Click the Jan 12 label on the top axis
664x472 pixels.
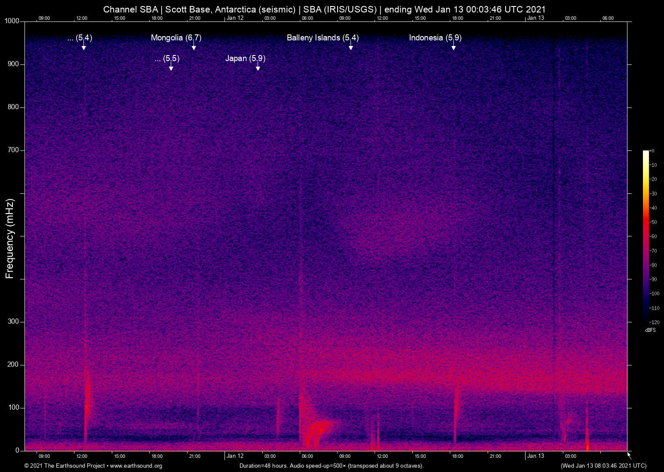point(235,18)
